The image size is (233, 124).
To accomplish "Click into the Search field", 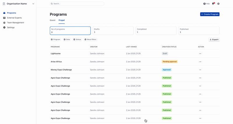I will [x=77, y=4].
